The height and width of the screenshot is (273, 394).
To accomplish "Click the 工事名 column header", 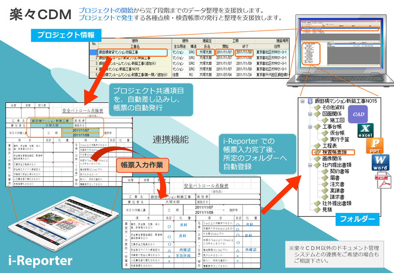I will coord(135,47).
